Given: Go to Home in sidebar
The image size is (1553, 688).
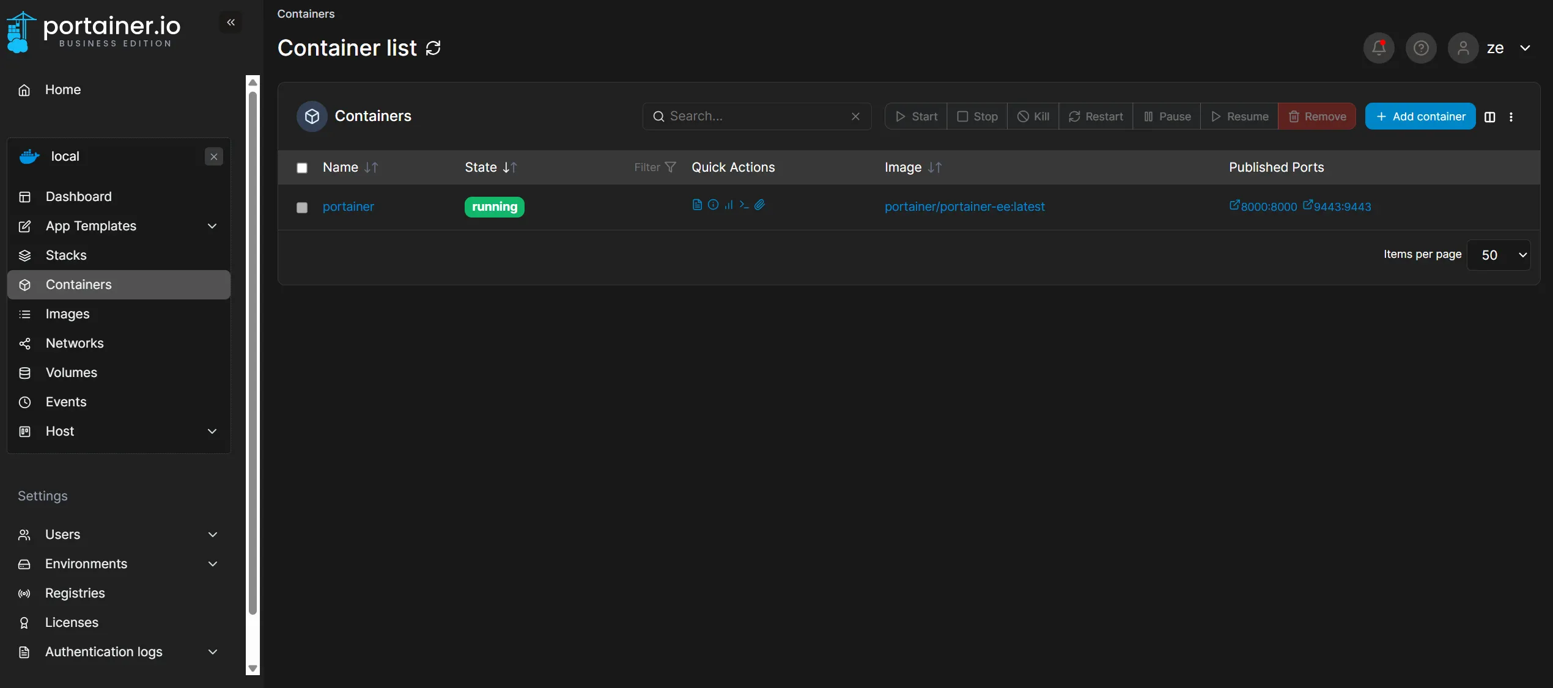Looking at the screenshot, I should click(119, 90).
